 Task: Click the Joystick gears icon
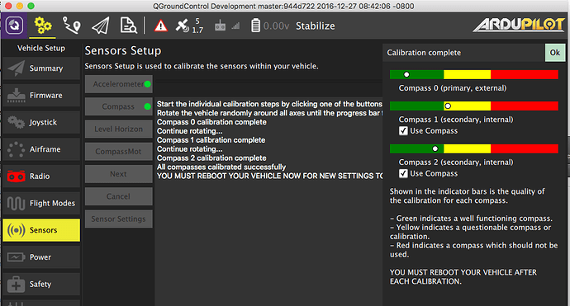point(16,122)
